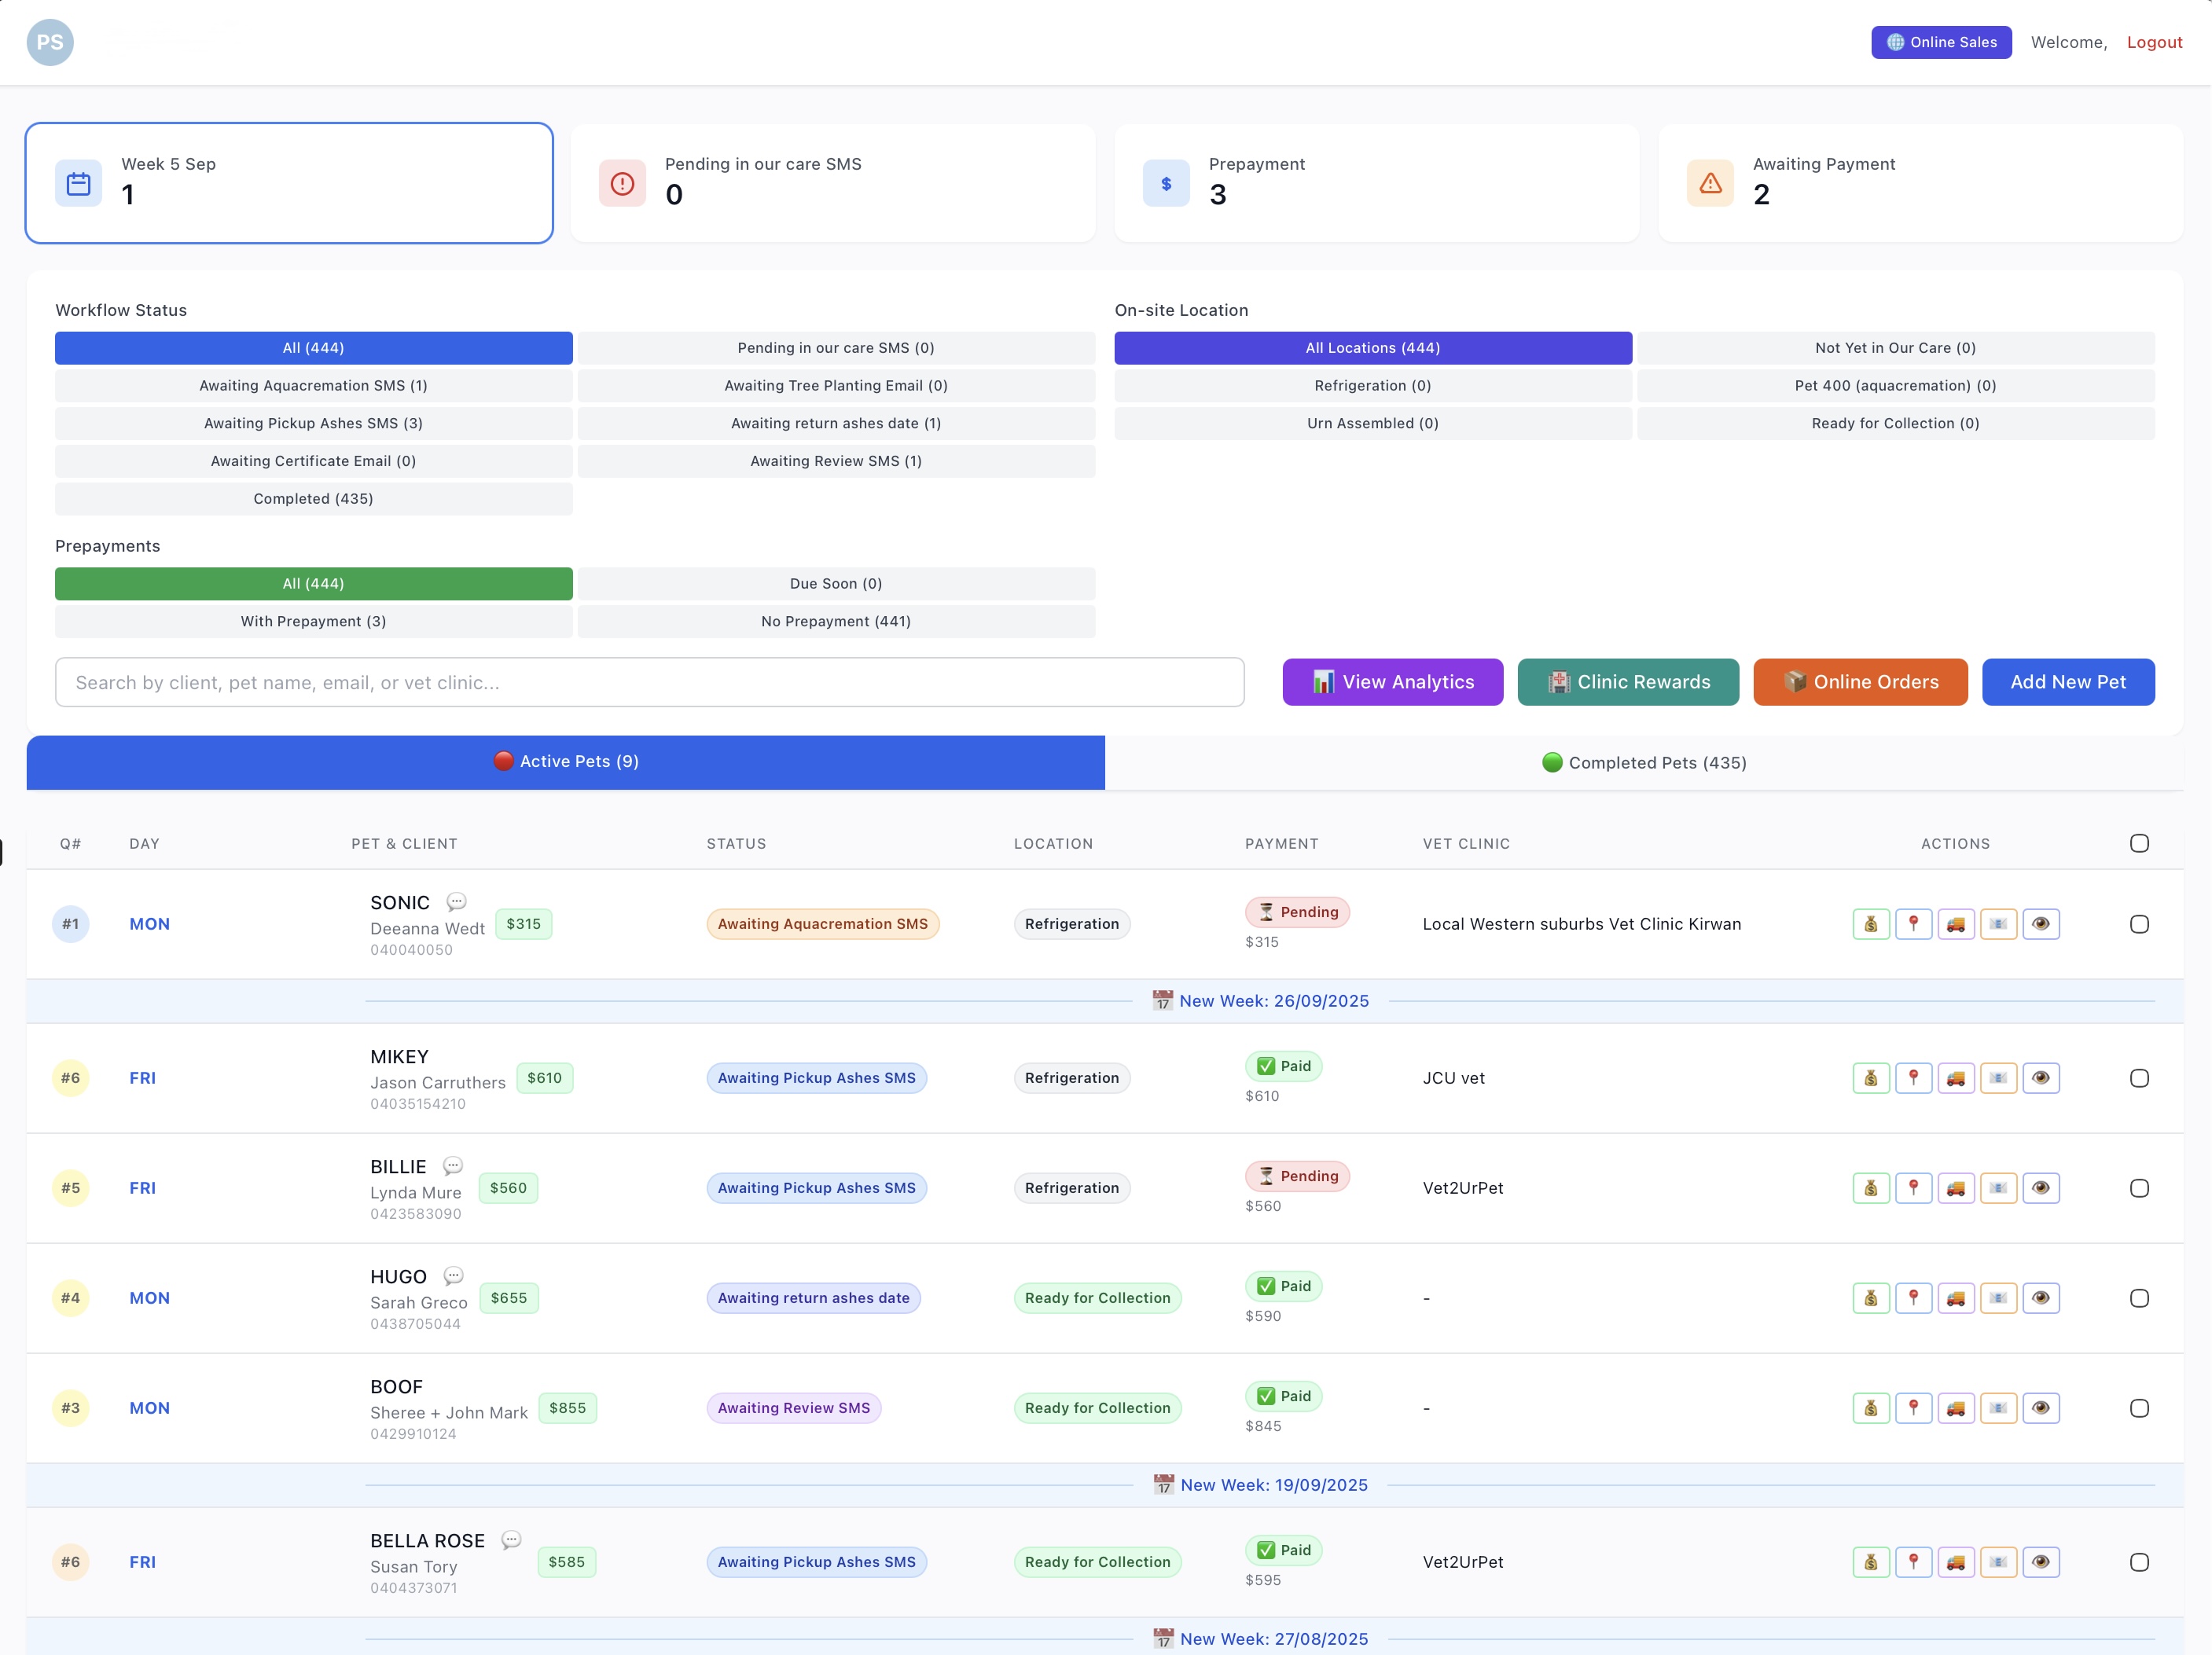The image size is (2212, 1655).
Task: Filter by Completed (435) workflow status
Action: (314, 499)
